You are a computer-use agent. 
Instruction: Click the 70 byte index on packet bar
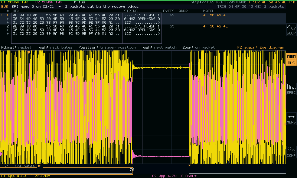(x=132, y=169)
